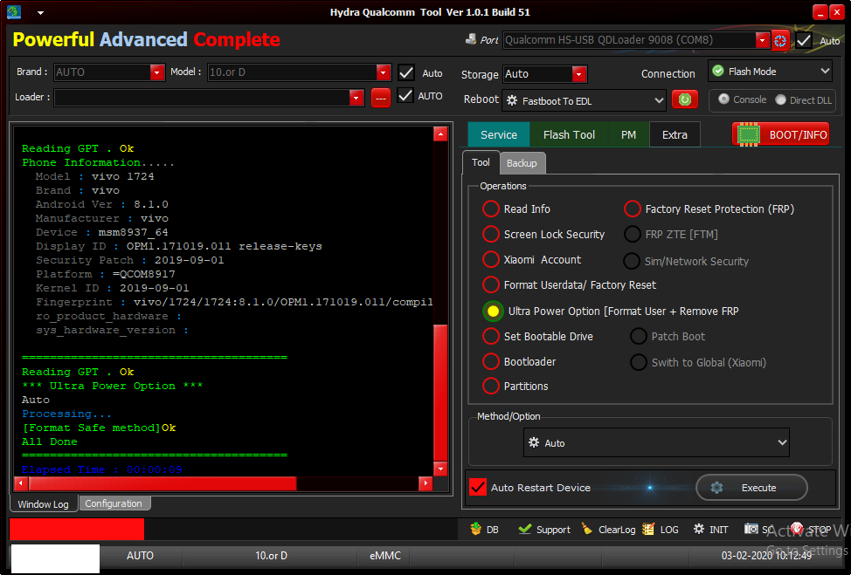
Task: Click the green reboot power icon button
Action: 684,99
